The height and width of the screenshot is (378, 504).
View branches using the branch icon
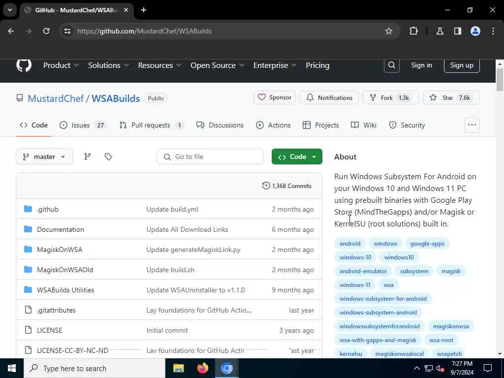(x=88, y=157)
